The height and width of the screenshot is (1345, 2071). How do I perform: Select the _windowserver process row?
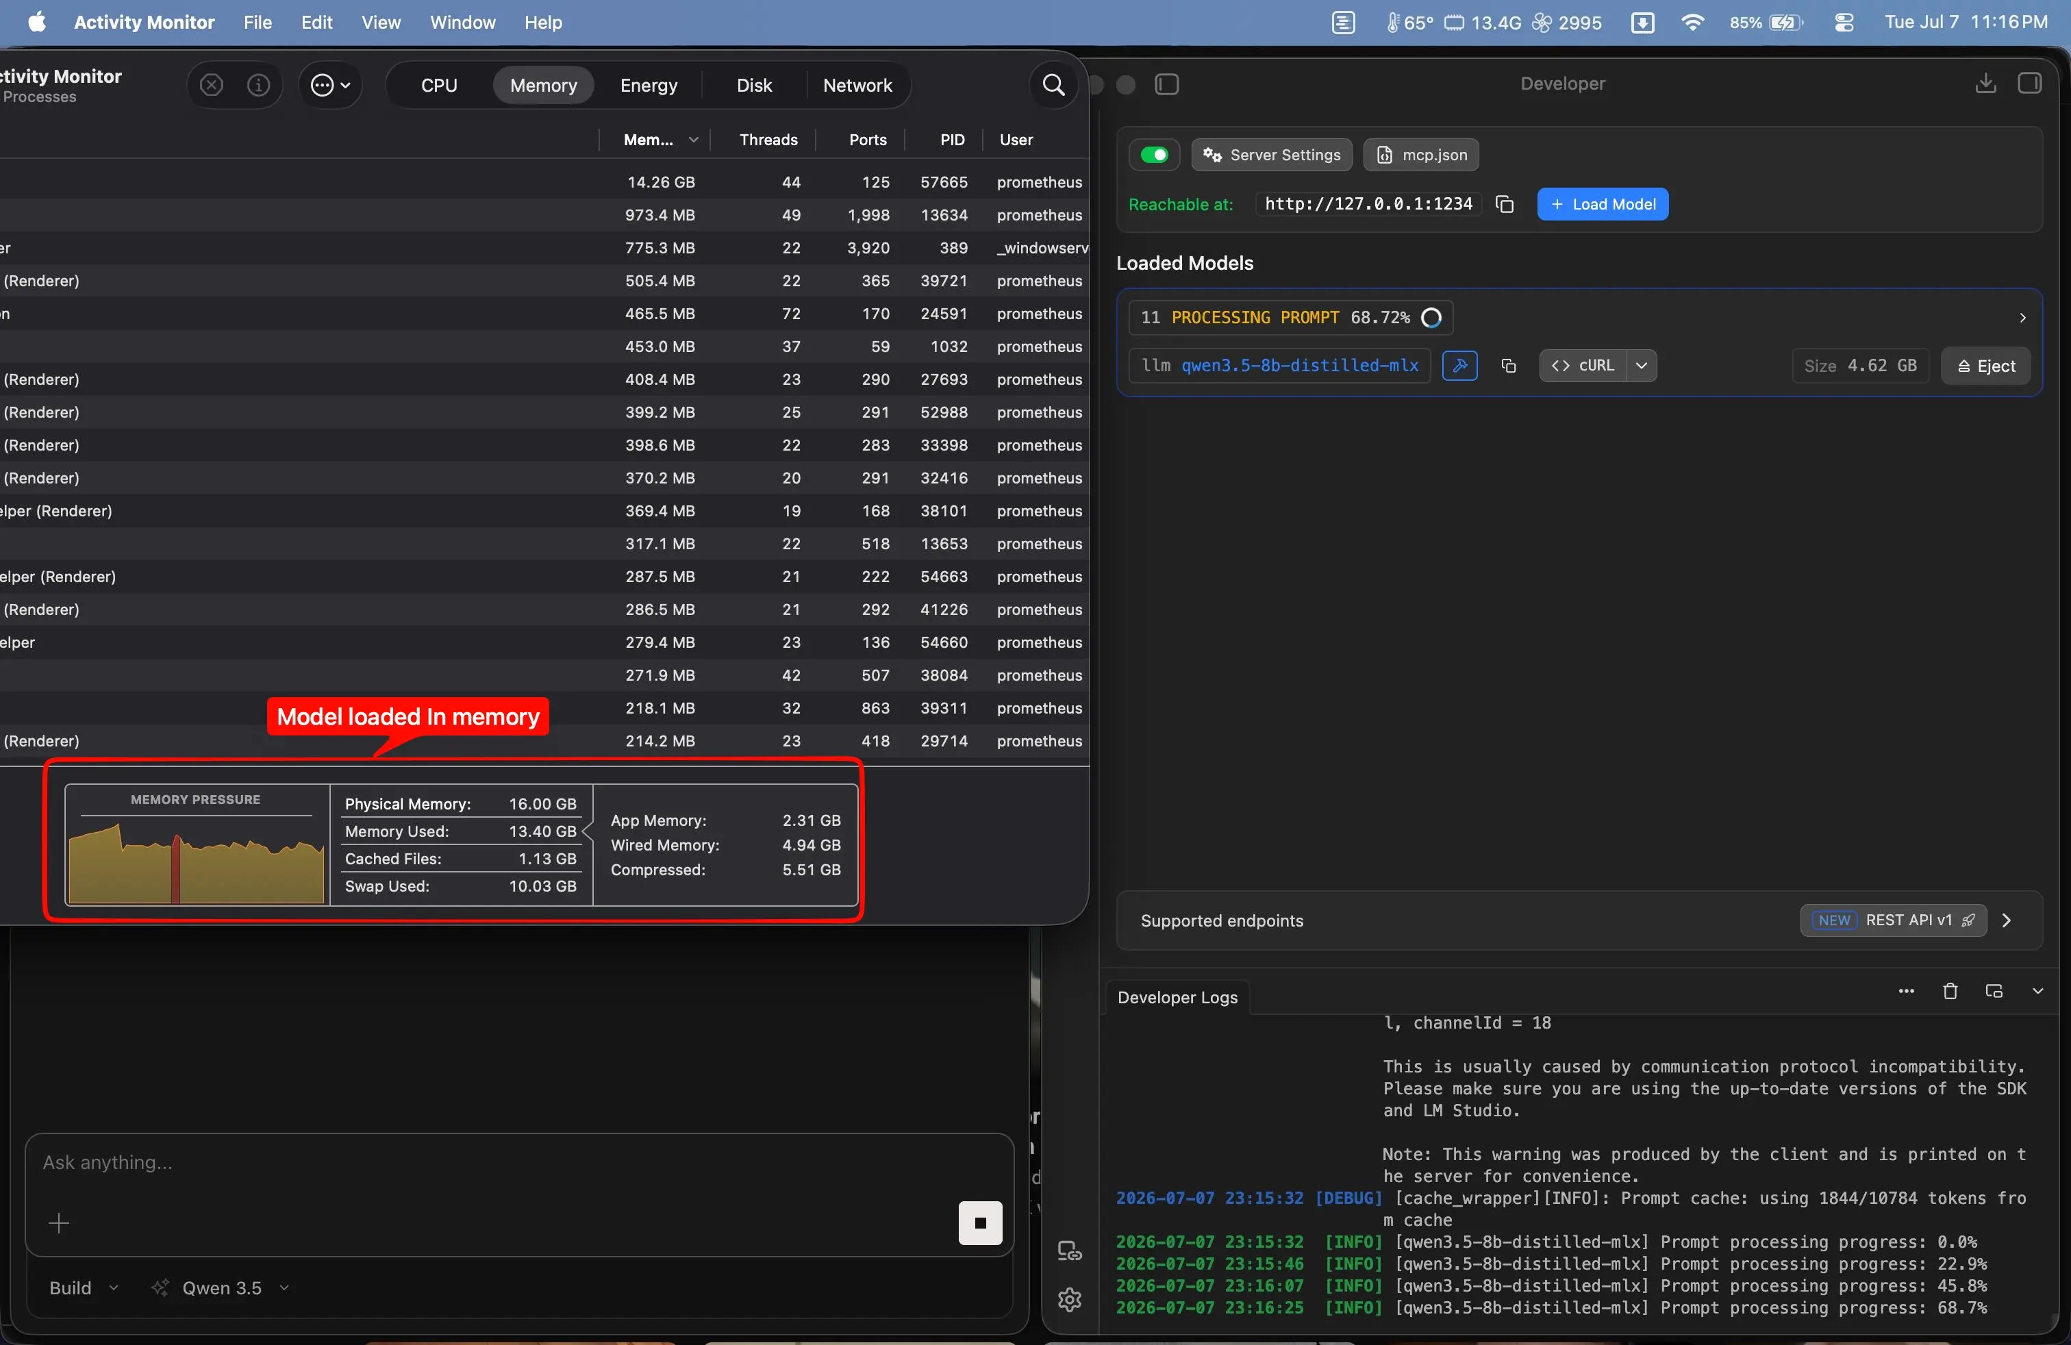click(544, 249)
